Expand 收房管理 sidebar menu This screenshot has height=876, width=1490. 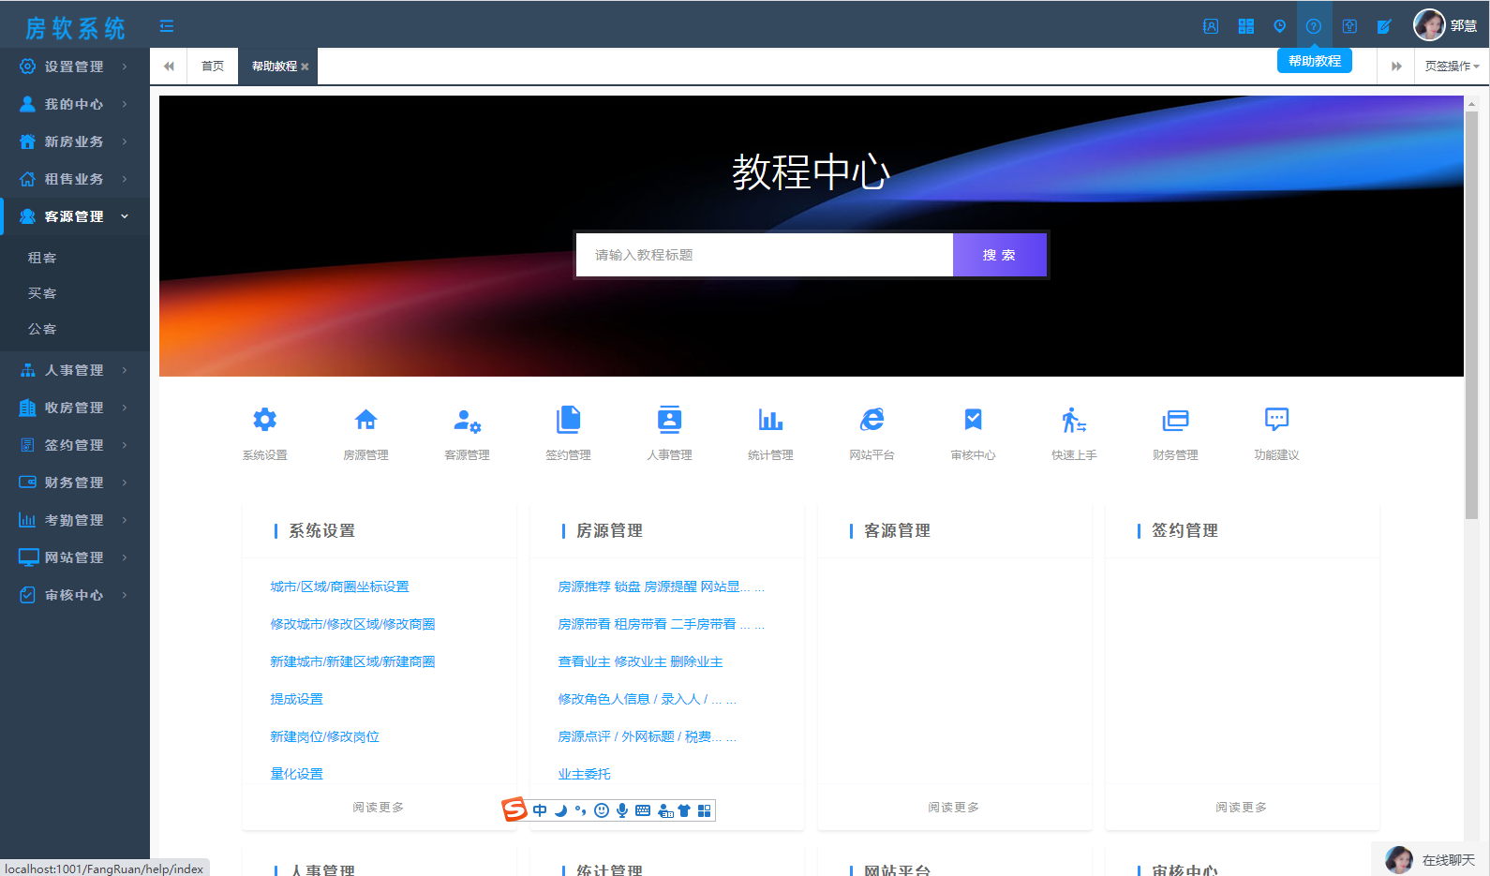tap(75, 408)
